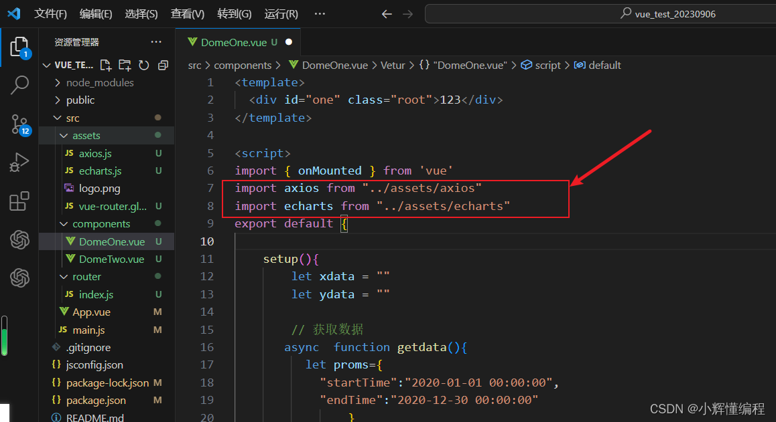Viewport: 776px width, 422px height.
Task: Open explorer panel more actions menu
Action: pos(156,42)
